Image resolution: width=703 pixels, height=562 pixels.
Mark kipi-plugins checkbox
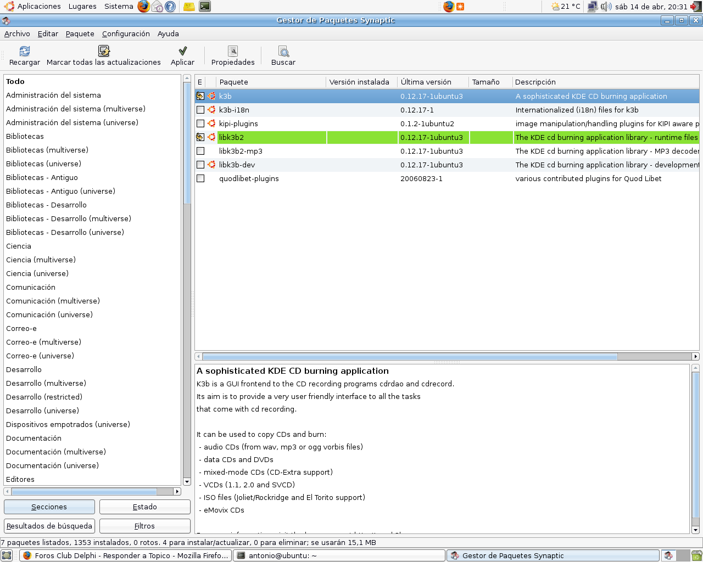pos(200,123)
